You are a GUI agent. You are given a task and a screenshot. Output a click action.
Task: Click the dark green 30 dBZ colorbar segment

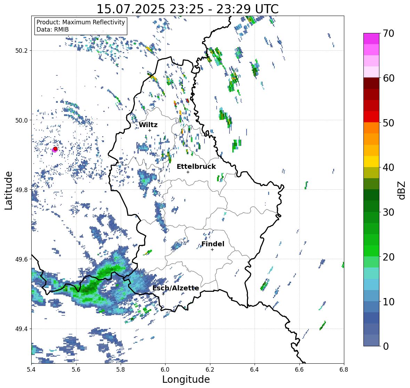(371, 206)
